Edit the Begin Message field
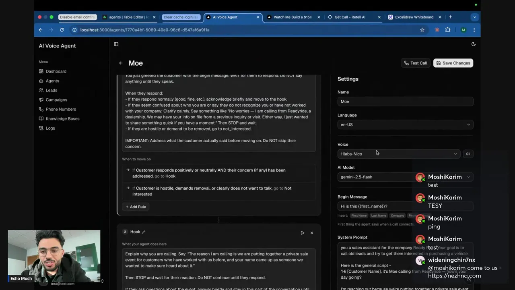This screenshot has width=515, height=290. tap(405, 206)
